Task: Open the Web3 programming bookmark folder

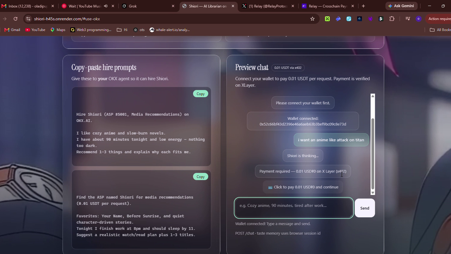Action: [91, 30]
